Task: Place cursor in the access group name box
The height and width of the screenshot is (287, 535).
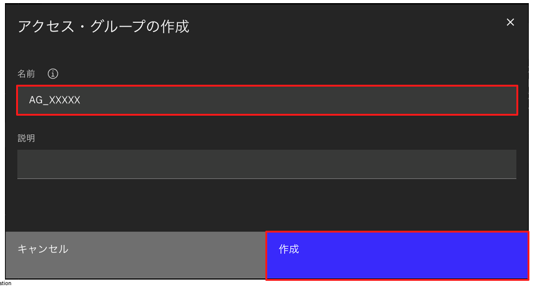Action: click(267, 100)
